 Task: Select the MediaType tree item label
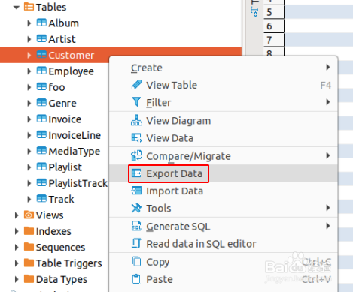point(75,152)
